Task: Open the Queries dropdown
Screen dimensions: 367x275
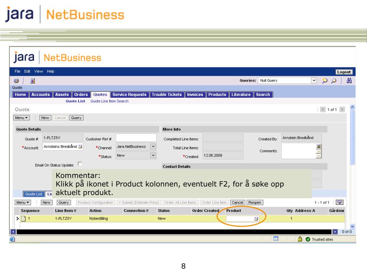Action: pos(314,81)
